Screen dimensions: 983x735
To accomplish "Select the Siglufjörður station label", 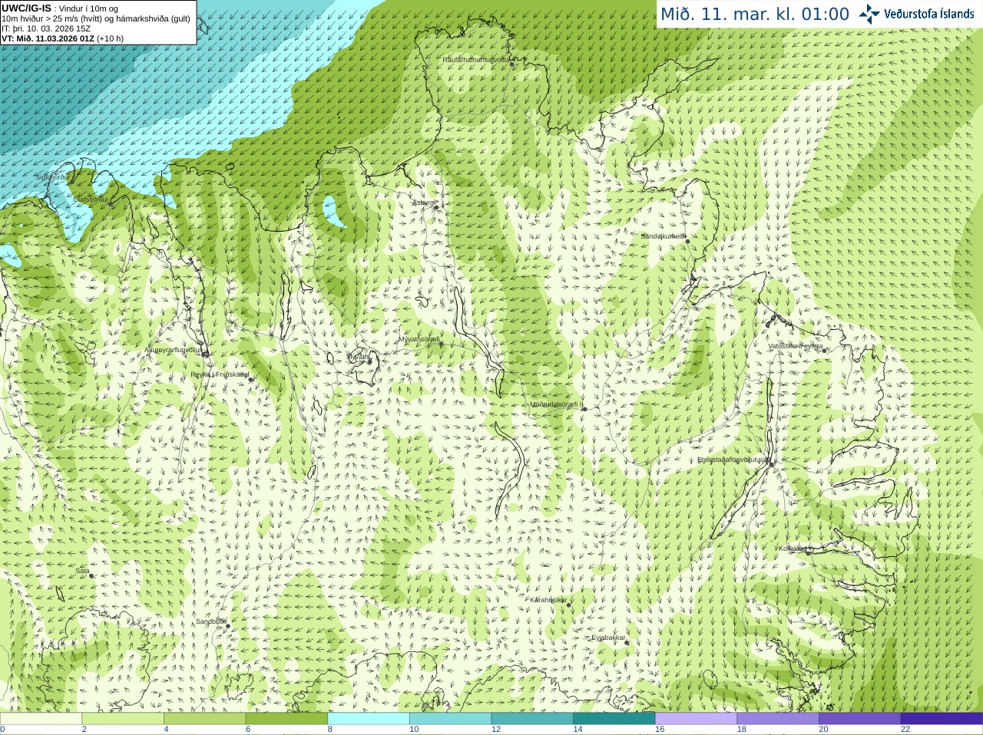I will (53, 177).
